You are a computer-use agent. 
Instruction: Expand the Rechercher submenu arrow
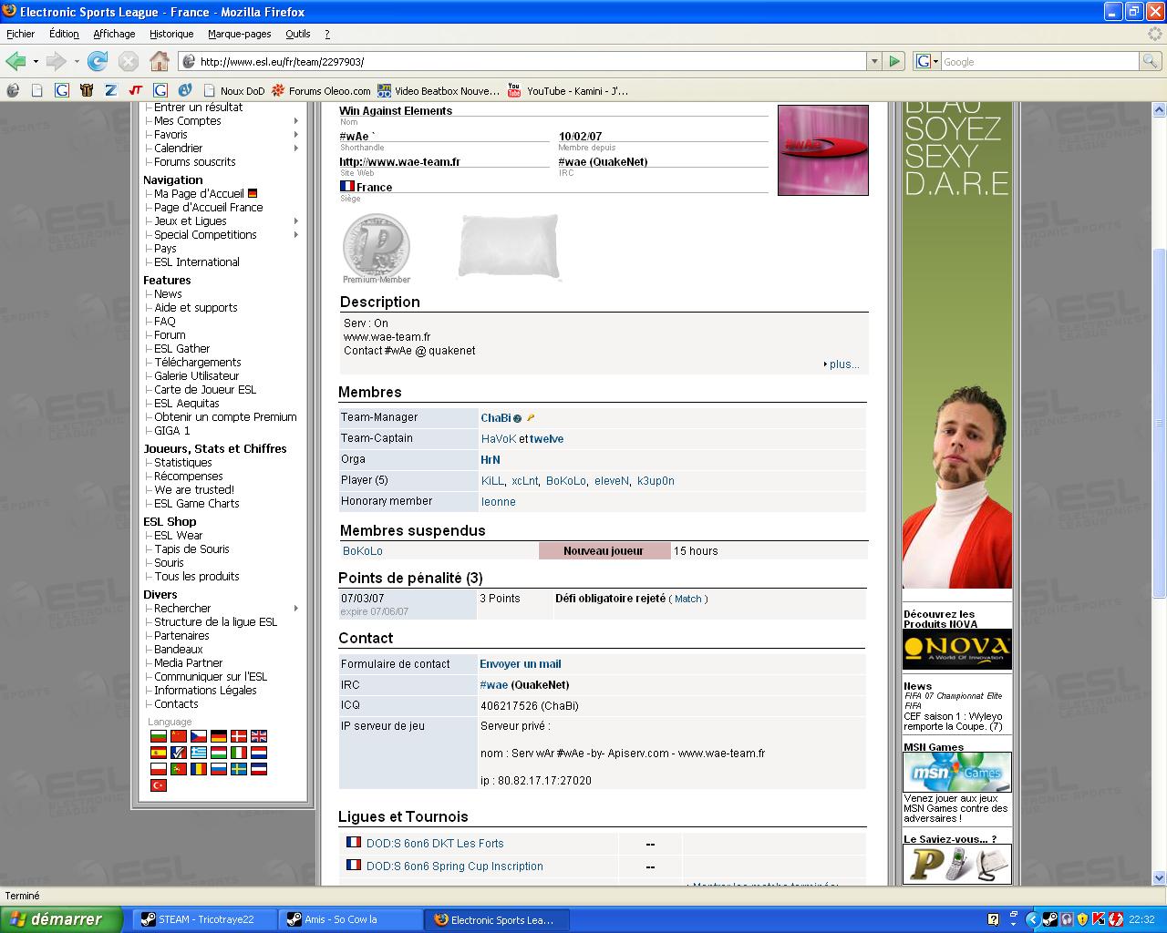tap(296, 608)
